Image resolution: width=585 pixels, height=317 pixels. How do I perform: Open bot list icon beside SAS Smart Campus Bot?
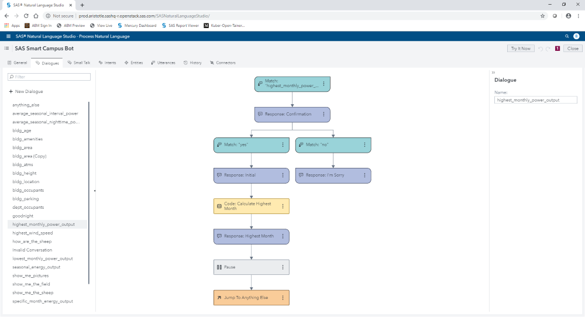[x=6, y=49]
